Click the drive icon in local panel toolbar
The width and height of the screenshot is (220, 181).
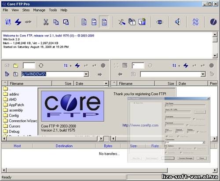tap(7, 65)
